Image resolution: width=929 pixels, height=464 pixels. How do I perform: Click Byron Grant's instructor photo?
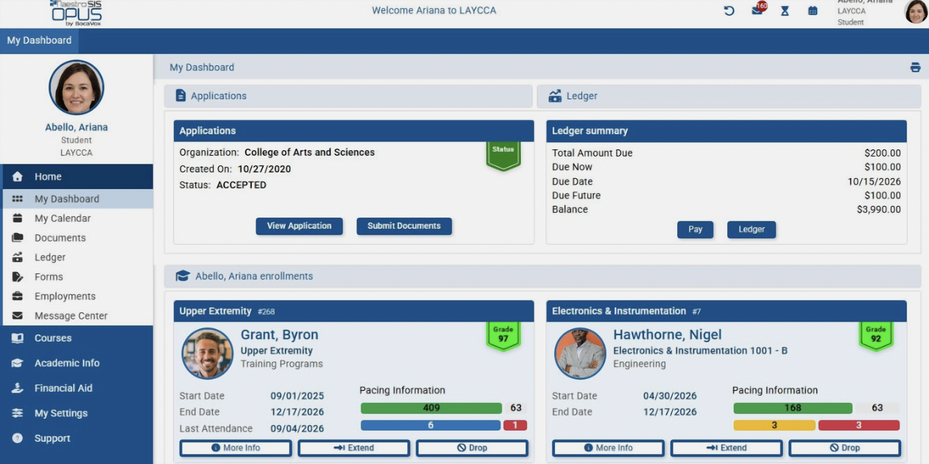click(207, 354)
